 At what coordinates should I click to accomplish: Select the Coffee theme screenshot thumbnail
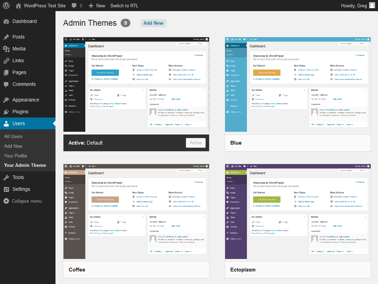[136, 211]
